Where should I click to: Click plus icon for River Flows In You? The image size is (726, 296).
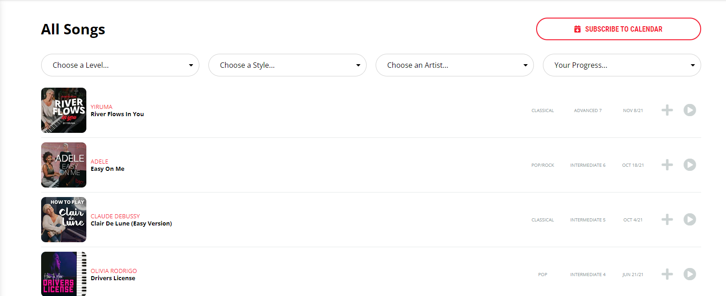pos(667,110)
